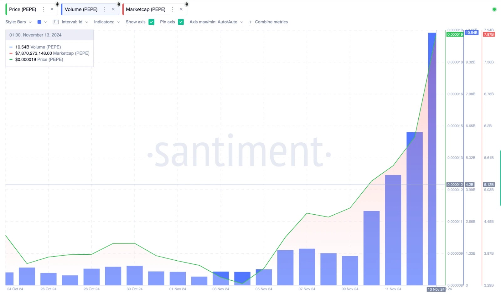Image resolution: width=501 pixels, height=296 pixels.
Task: Disable the Show axis checkbox
Action: coord(152,22)
